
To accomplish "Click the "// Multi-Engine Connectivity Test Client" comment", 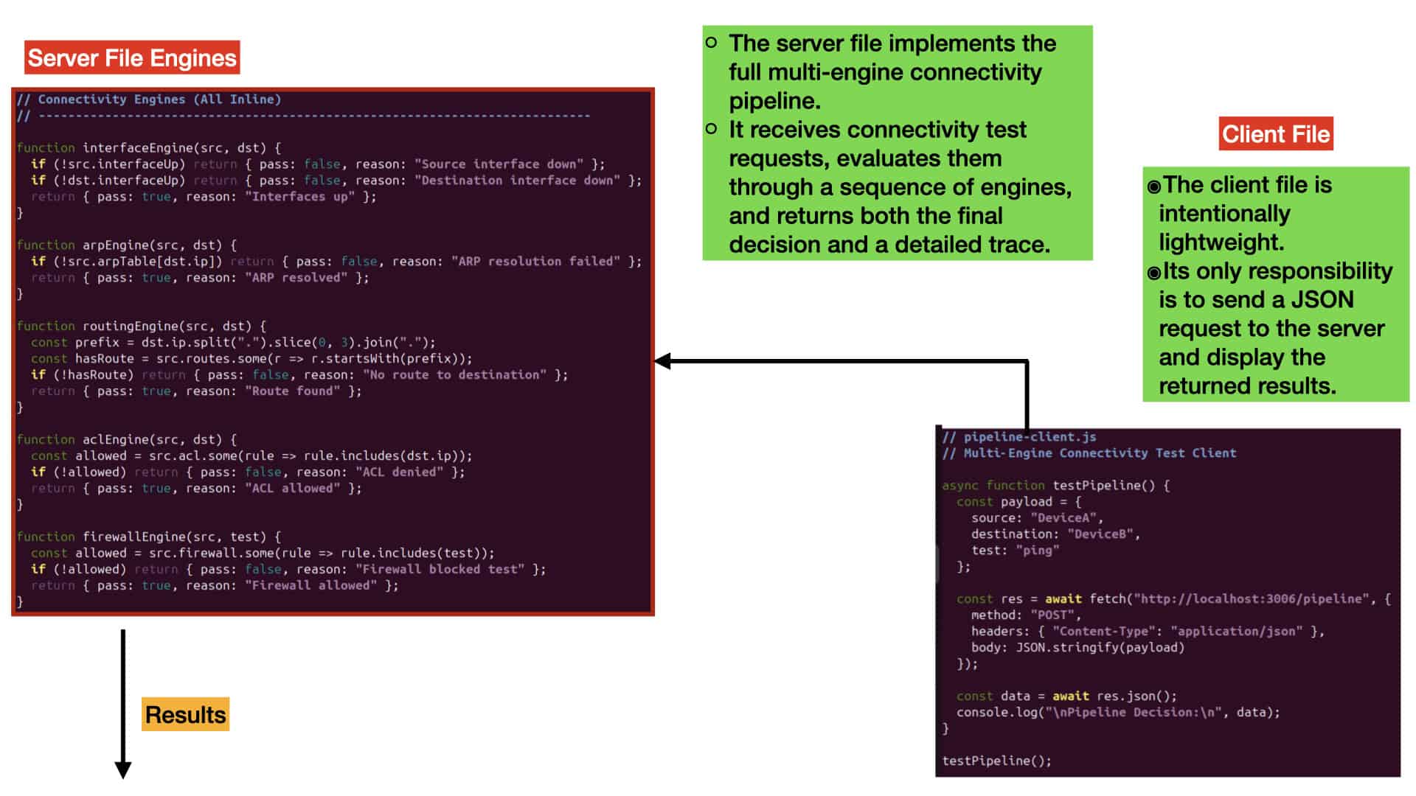I will tap(1089, 453).
